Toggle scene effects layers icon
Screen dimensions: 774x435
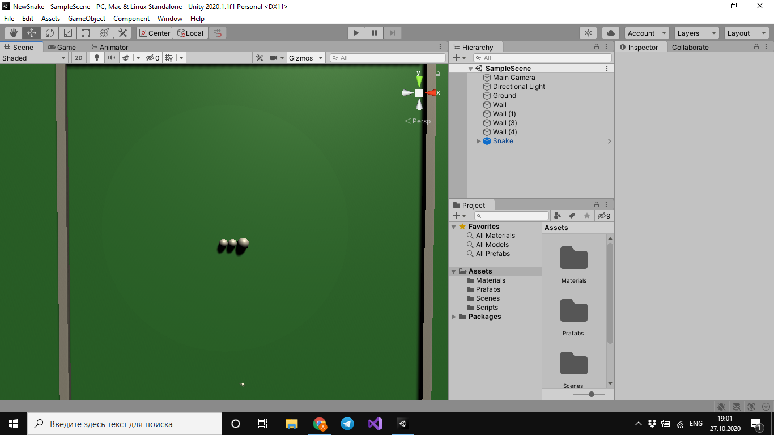coord(126,58)
